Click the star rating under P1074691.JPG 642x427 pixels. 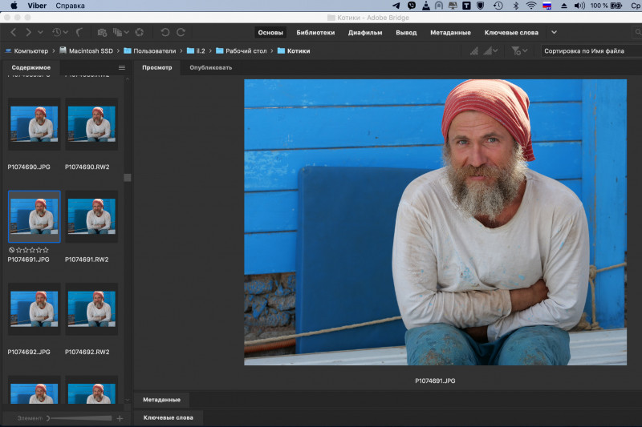32,250
